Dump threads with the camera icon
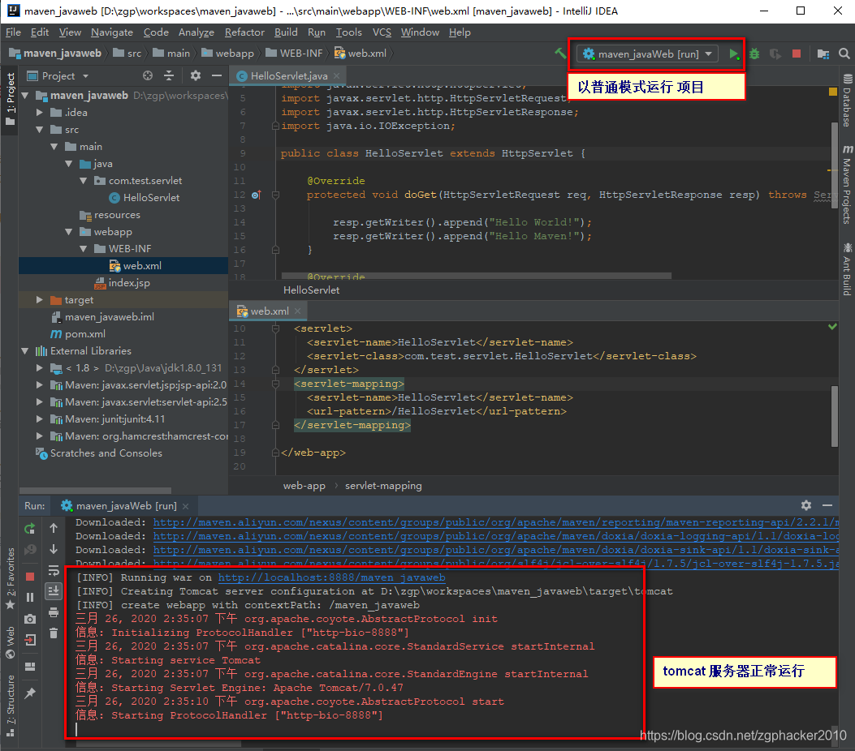The height and width of the screenshot is (751, 855). (x=30, y=619)
